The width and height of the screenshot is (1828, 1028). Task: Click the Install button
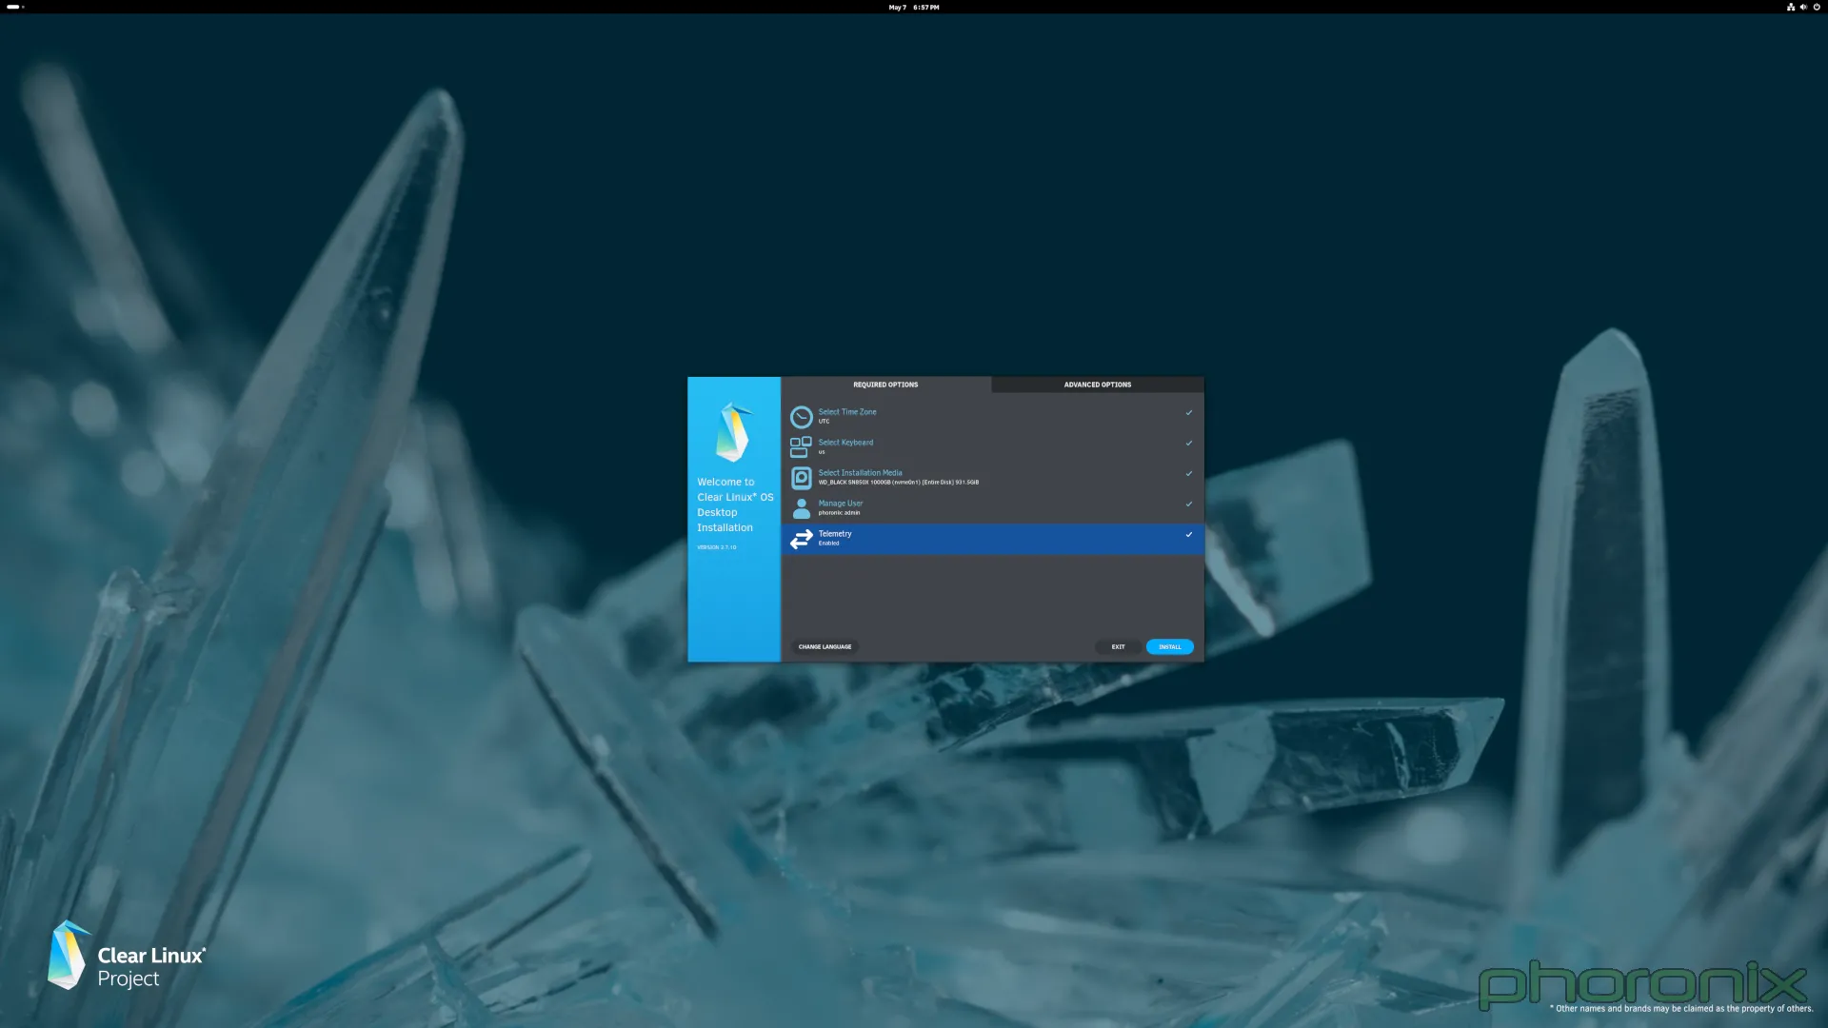(1169, 646)
